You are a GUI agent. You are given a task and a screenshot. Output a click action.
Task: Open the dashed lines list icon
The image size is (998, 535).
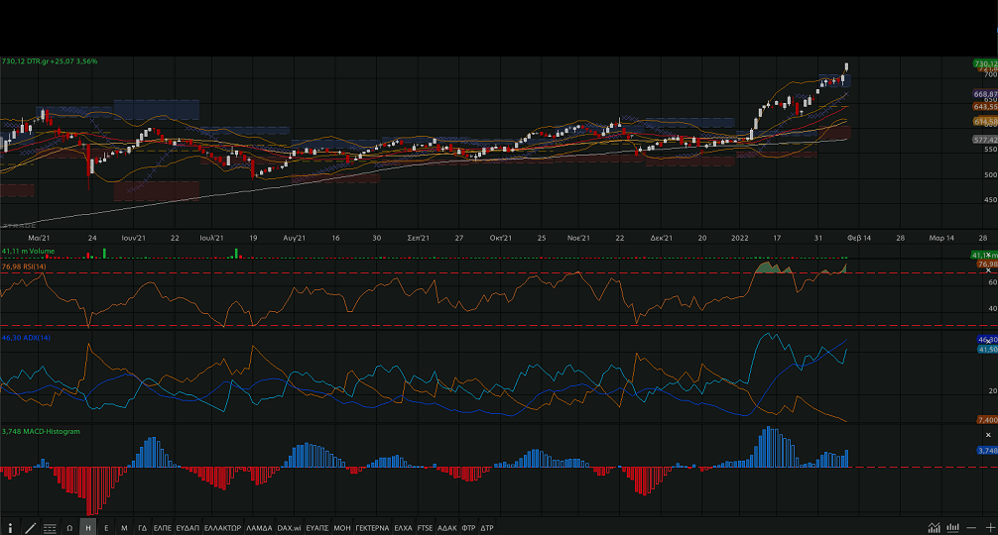click(x=50, y=528)
